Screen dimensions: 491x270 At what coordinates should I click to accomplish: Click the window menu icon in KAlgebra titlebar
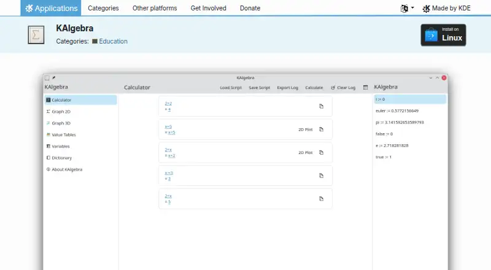coord(47,78)
